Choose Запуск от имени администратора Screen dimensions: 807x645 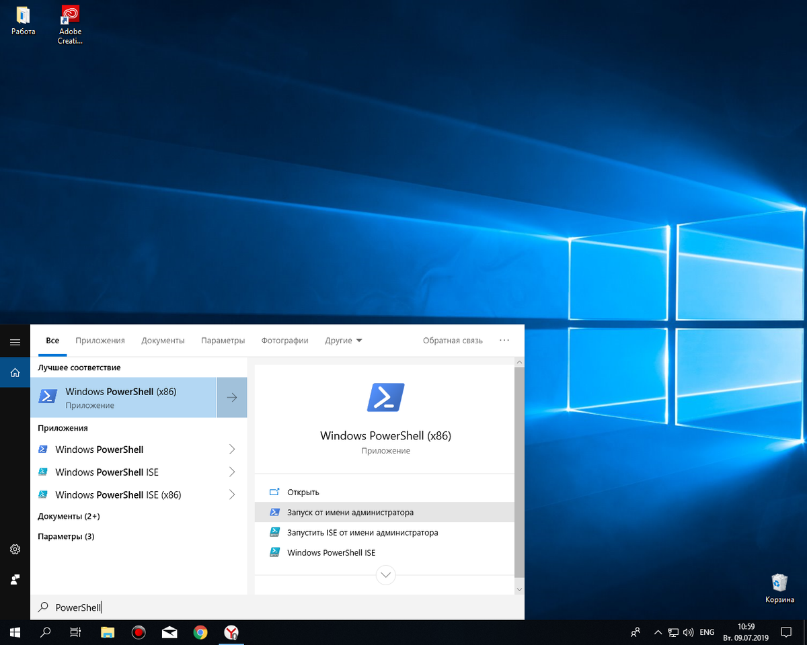coord(385,513)
